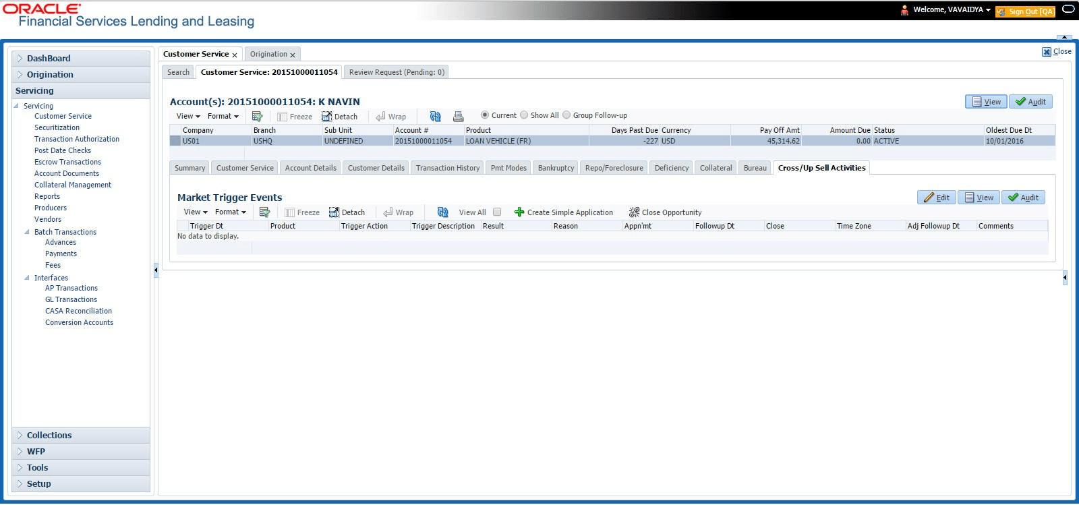1079x505 pixels.
Task: Close the Origination main tab
Action: point(293,55)
